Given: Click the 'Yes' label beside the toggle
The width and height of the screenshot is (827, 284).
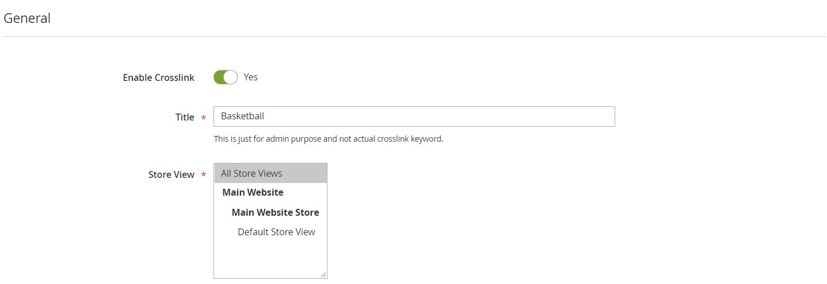Looking at the screenshot, I should [250, 77].
